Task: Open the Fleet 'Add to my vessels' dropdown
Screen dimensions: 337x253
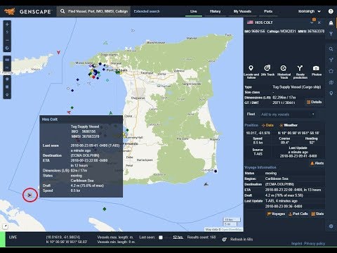Action: tap(288, 115)
